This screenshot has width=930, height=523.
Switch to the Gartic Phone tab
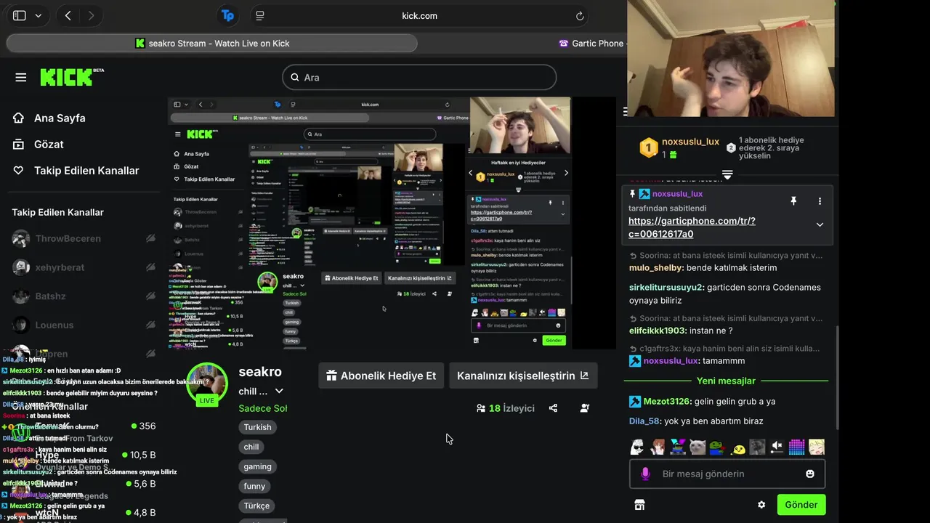coord(591,44)
